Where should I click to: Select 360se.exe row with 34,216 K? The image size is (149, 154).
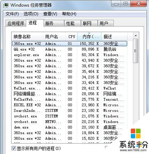[69, 77]
